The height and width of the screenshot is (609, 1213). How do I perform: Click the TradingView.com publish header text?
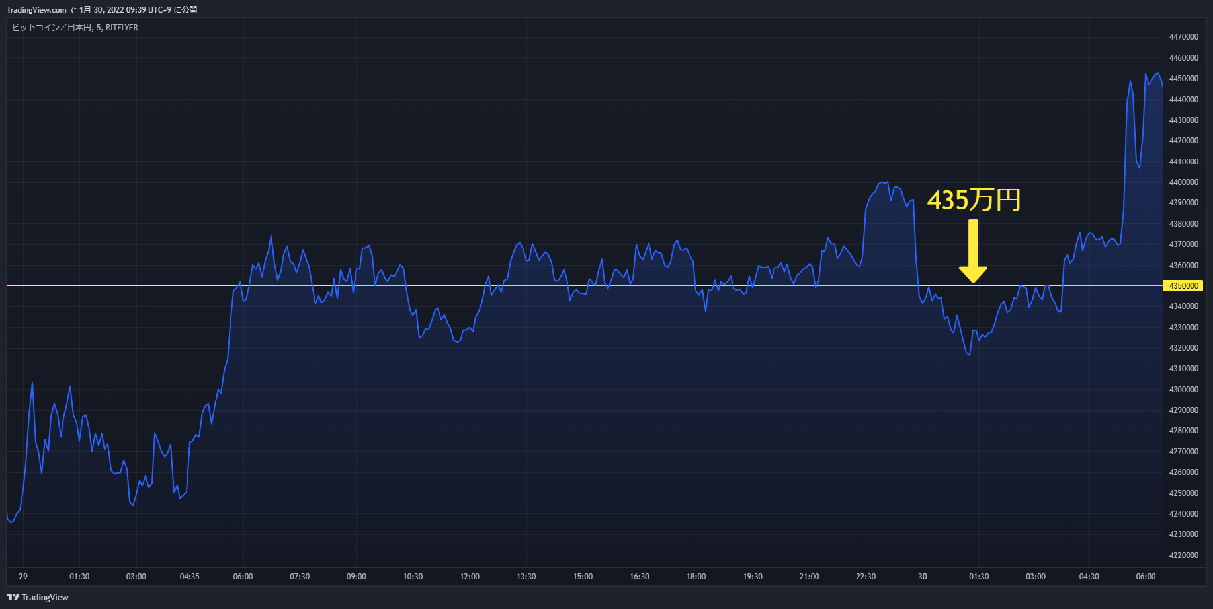[102, 9]
